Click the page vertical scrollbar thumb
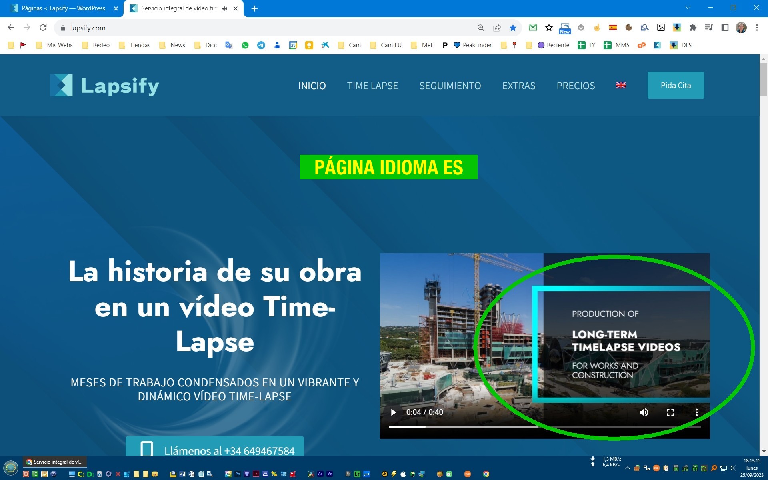 pos(764,79)
